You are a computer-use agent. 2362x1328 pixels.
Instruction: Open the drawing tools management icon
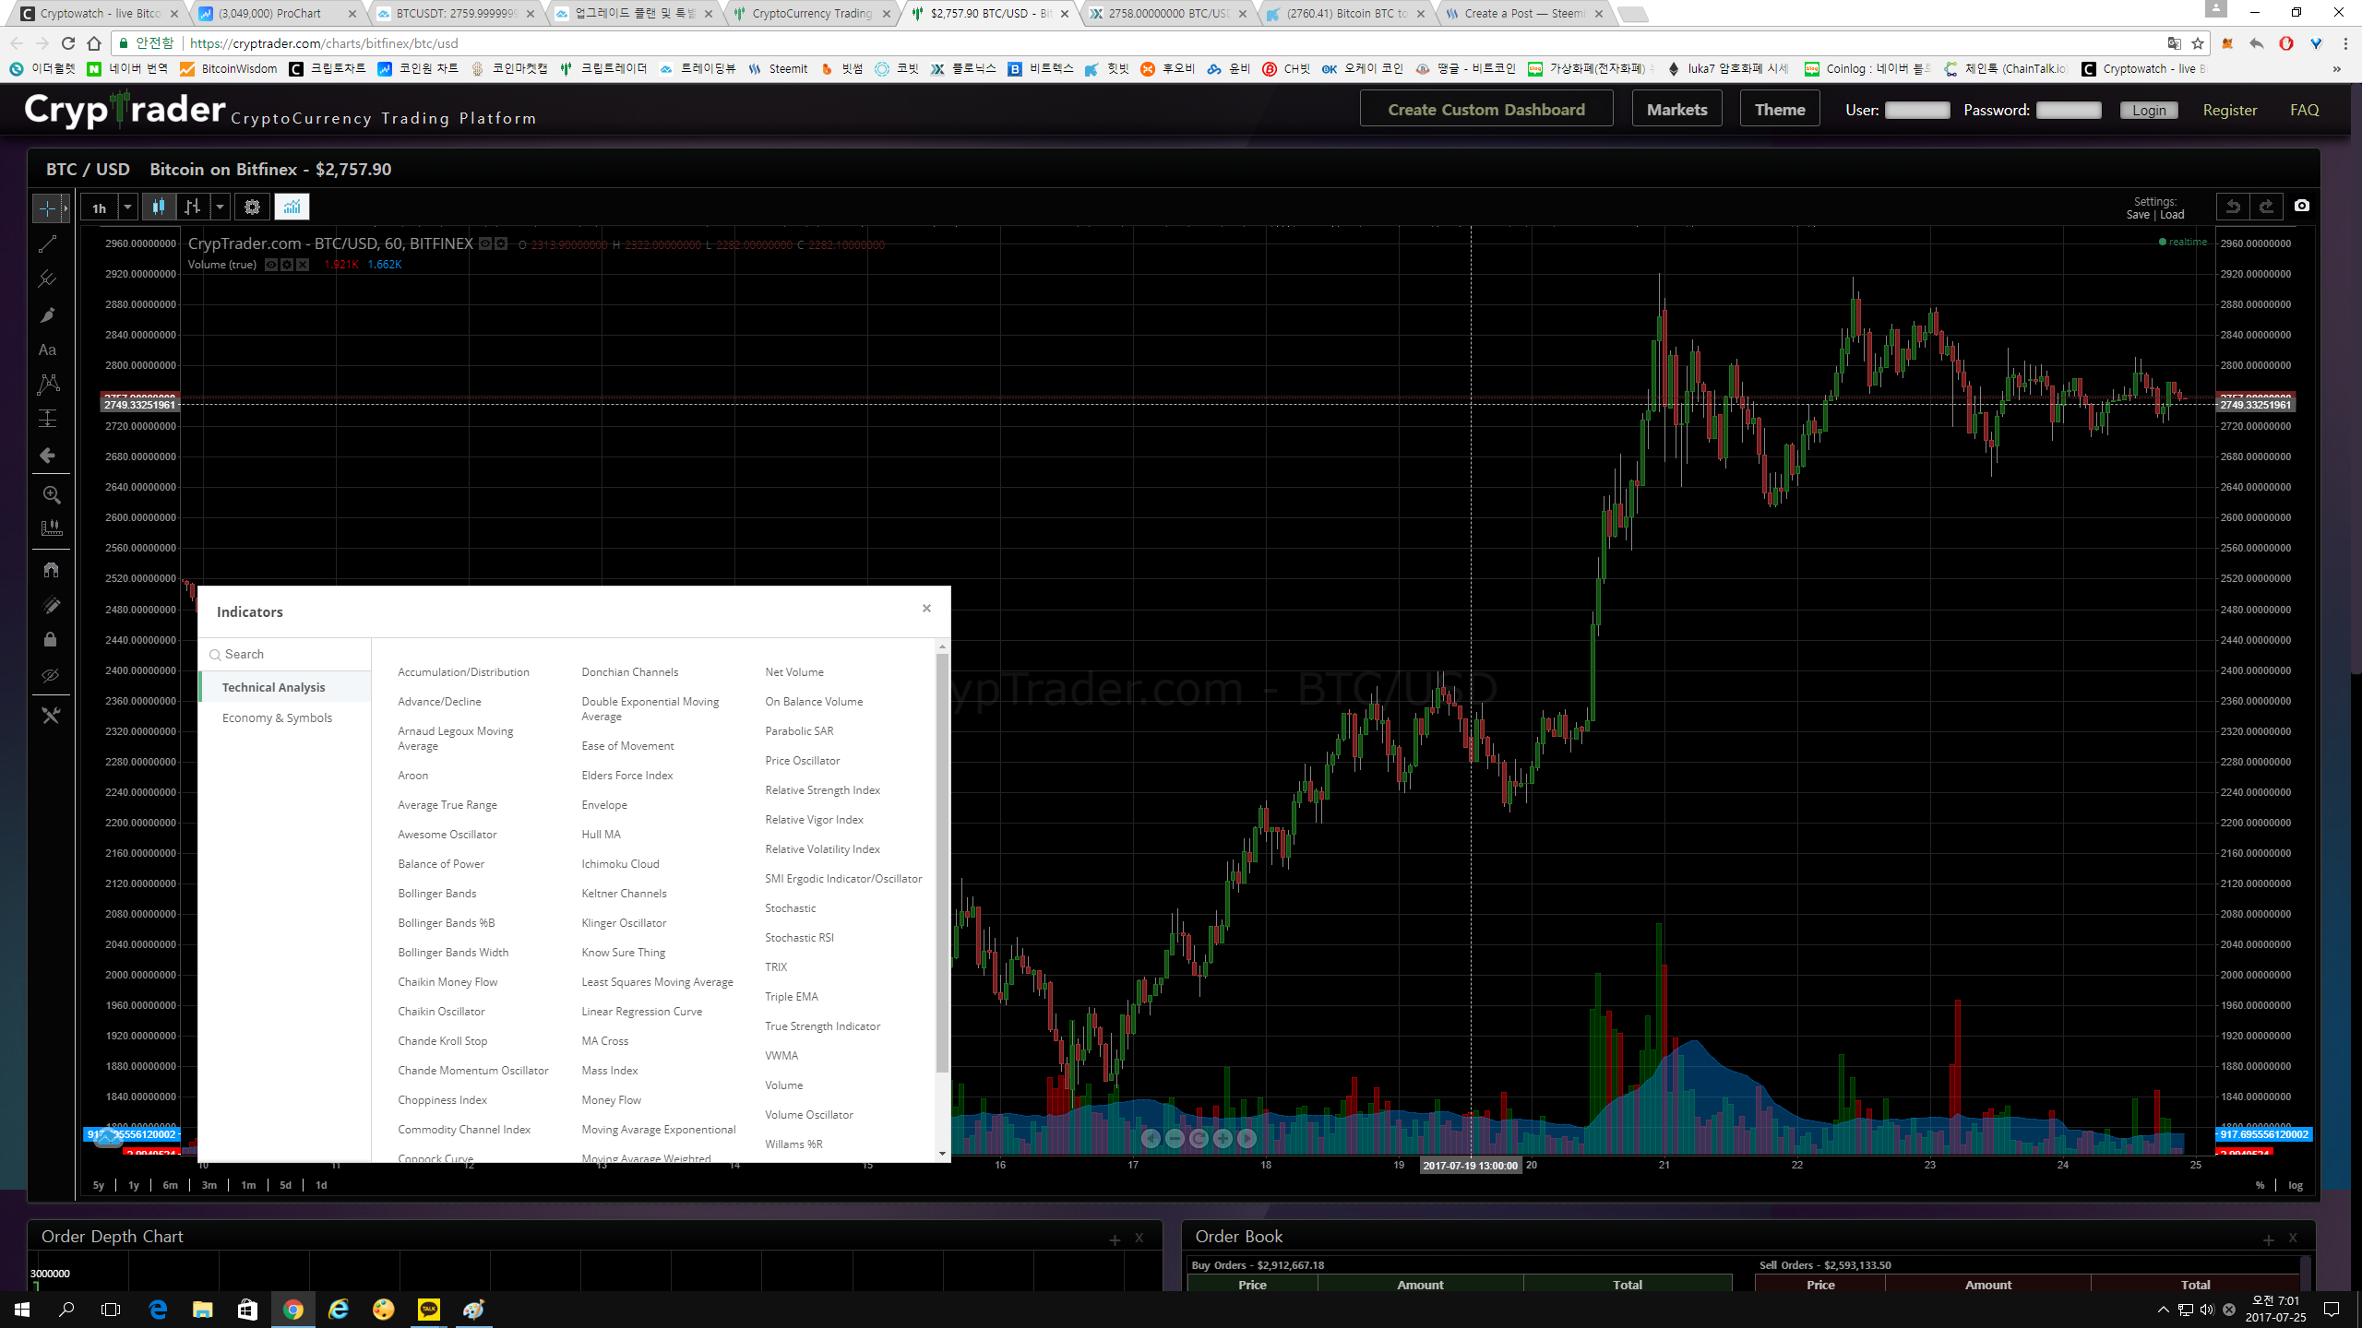[x=51, y=716]
